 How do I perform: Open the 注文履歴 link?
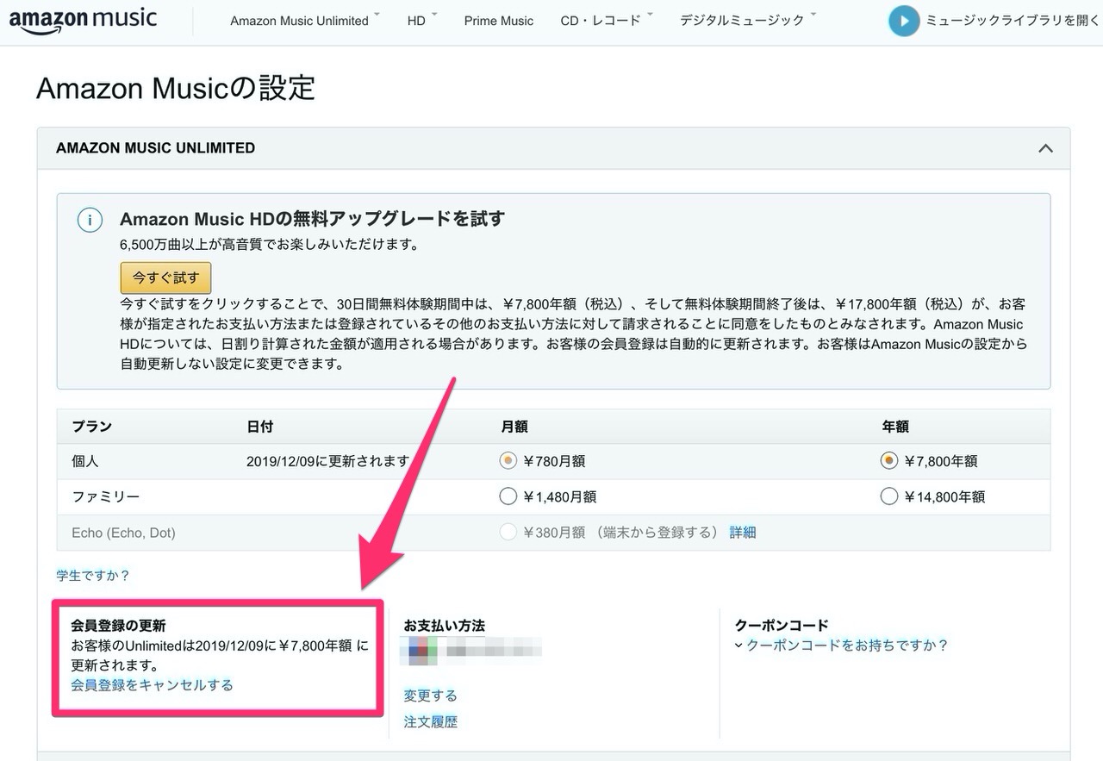tap(430, 722)
